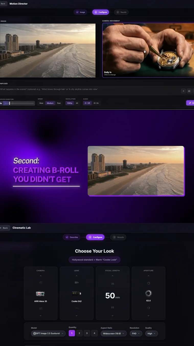Click the up chevron in Lens card
Screen dimensions: 194x346
tap(76, 276)
